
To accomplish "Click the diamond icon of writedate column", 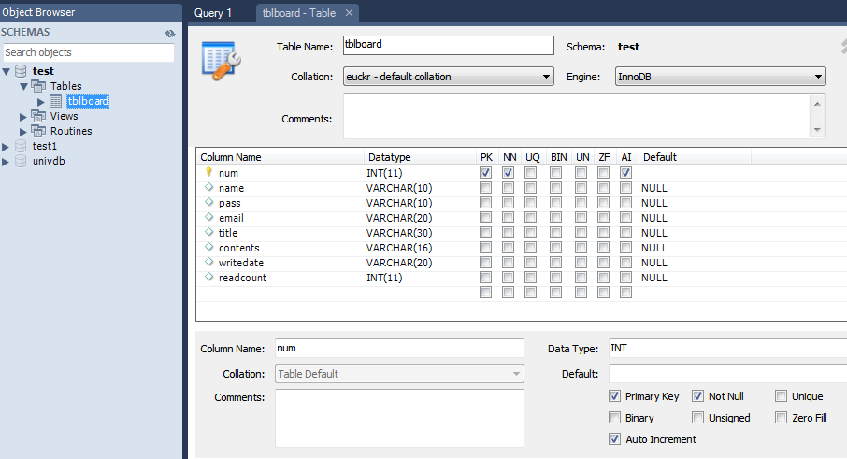I will (209, 262).
